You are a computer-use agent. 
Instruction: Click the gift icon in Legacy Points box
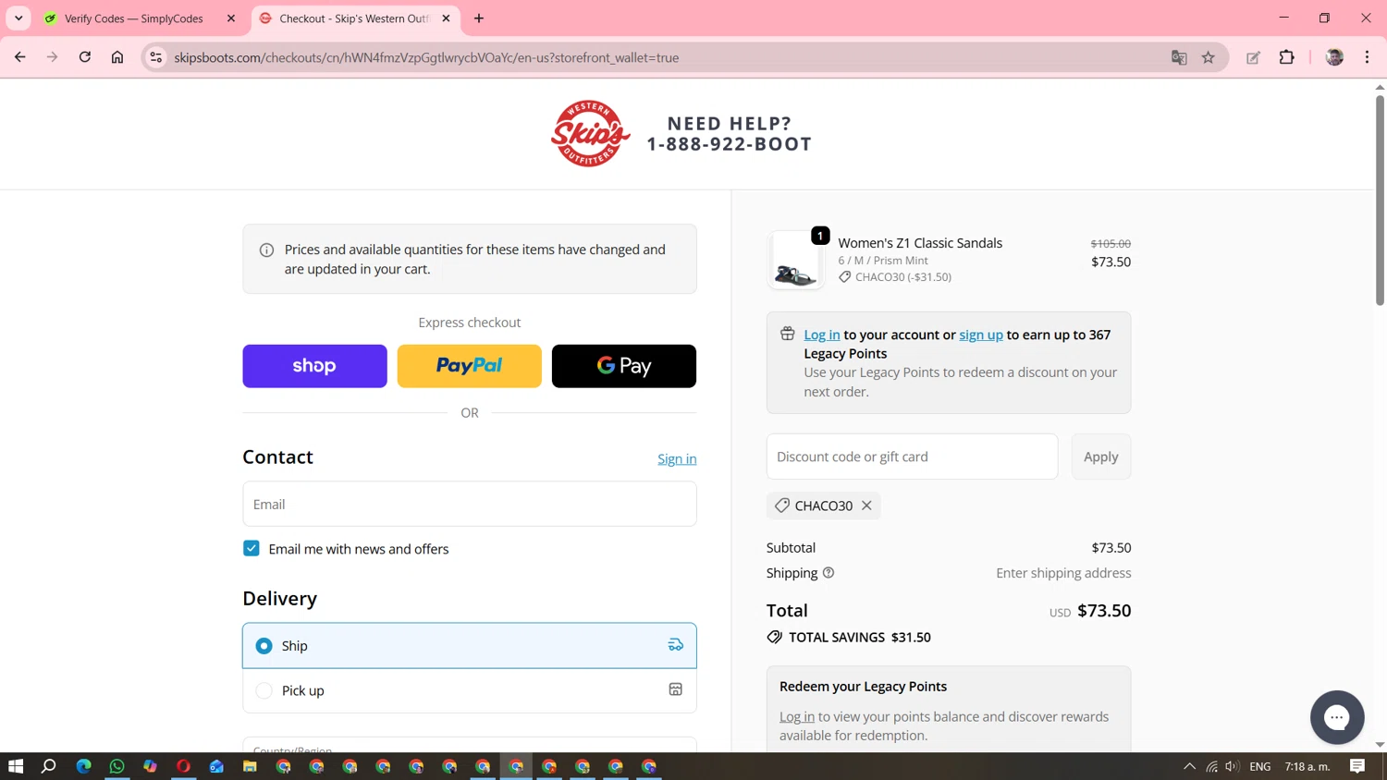click(788, 334)
